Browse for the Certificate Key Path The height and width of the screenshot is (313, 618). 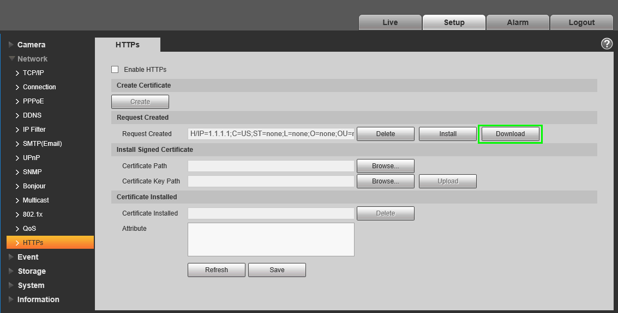point(386,181)
